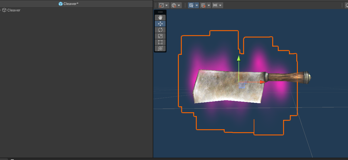Click the red X-axis gizmo arrow
Screen dimensions: 348x160
[263, 82]
